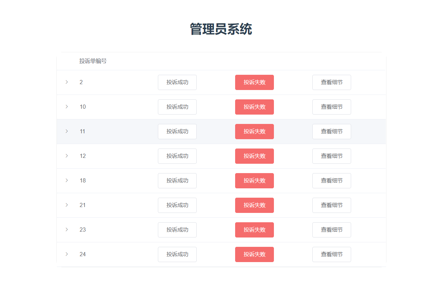Expand the row for complaint 21
The height and width of the screenshot is (296, 428).
(67, 205)
